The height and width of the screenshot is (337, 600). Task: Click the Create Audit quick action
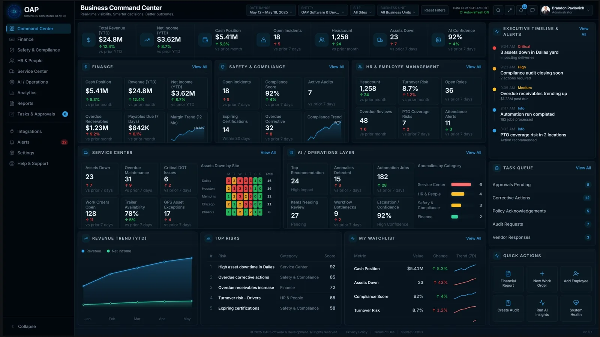click(x=508, y=308)
